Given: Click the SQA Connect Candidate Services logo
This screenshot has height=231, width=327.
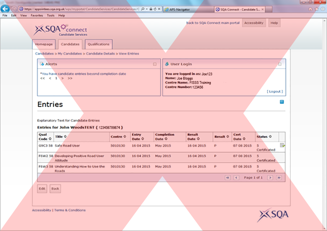Looking at the screenshot, I should pos(61,30).
